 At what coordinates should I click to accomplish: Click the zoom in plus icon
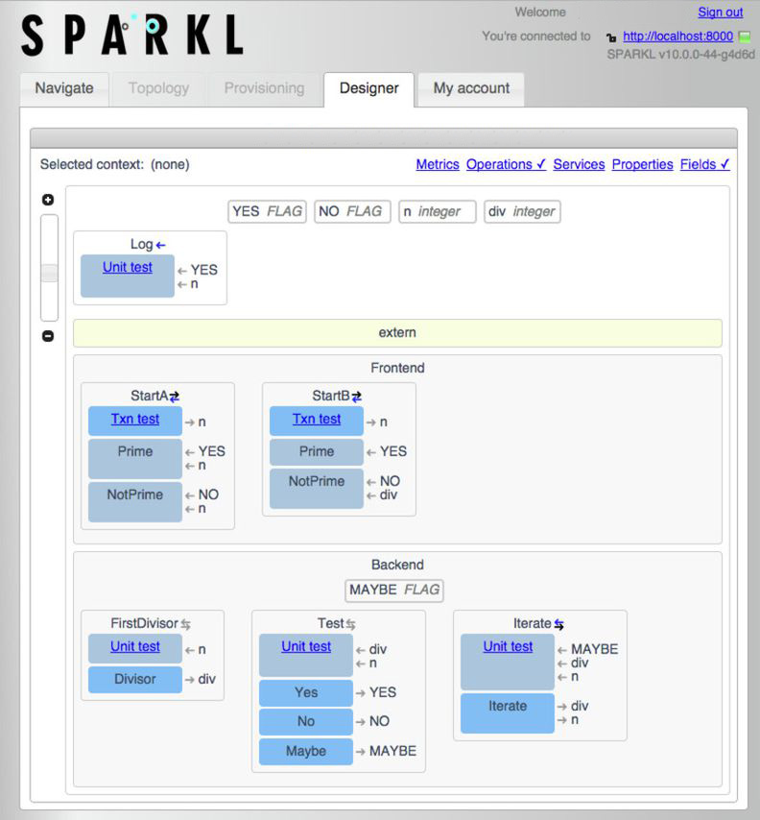(x=48, y=200)
